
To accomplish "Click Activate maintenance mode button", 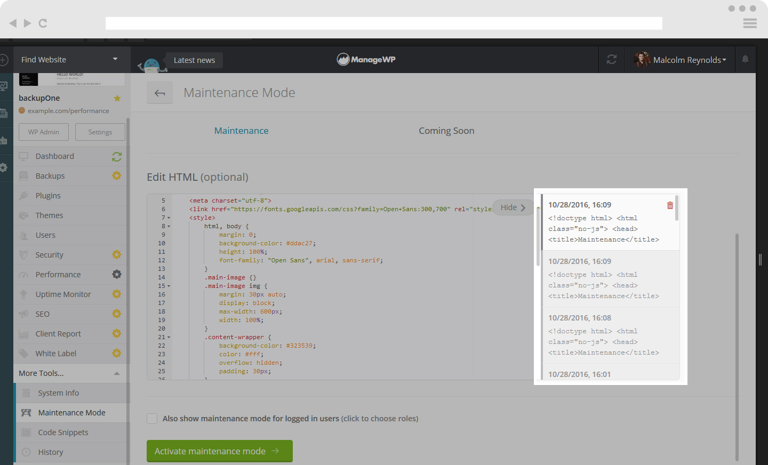I will point(220,451).
